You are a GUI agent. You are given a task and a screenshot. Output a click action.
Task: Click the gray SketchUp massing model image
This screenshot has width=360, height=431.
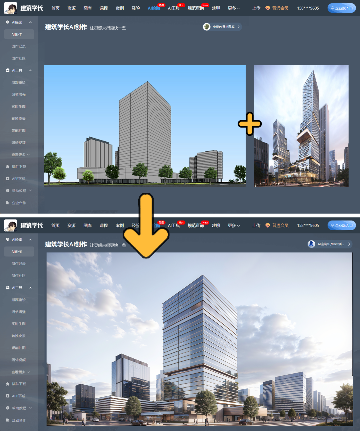(x=145, y=126)
